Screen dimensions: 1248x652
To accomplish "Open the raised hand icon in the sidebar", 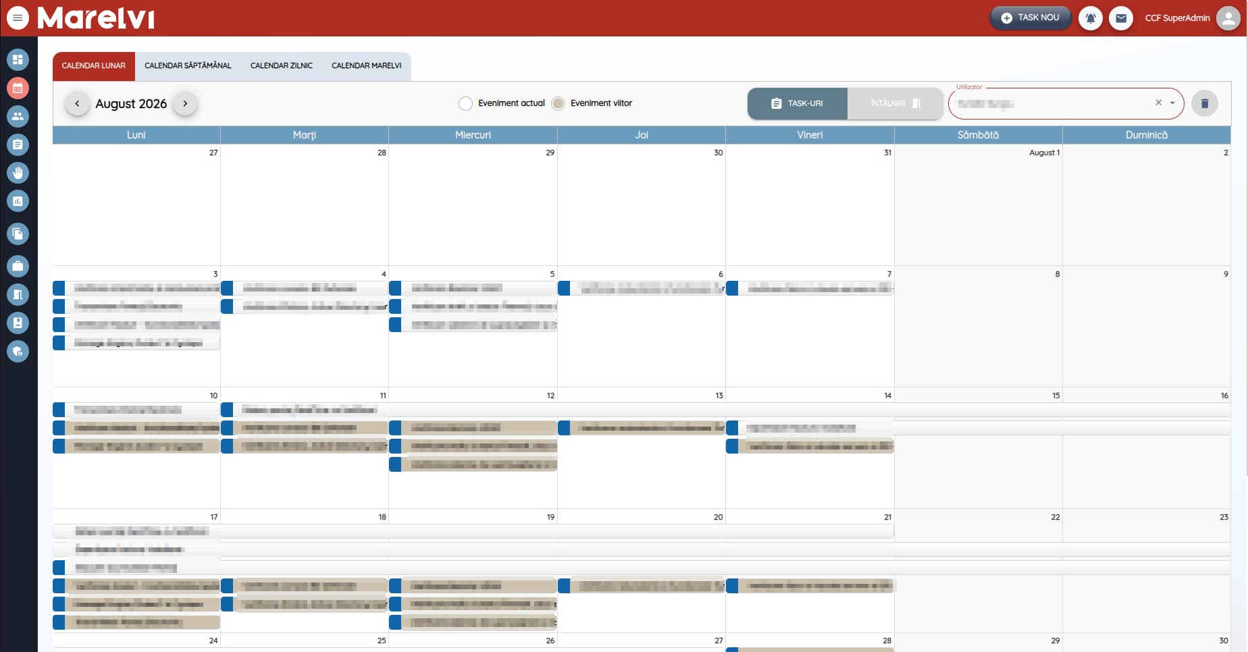I will click(18, 173).
